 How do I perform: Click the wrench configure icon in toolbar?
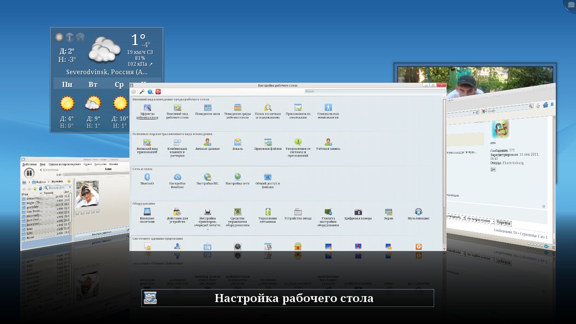pyautogui.click(x=142, y=92)
